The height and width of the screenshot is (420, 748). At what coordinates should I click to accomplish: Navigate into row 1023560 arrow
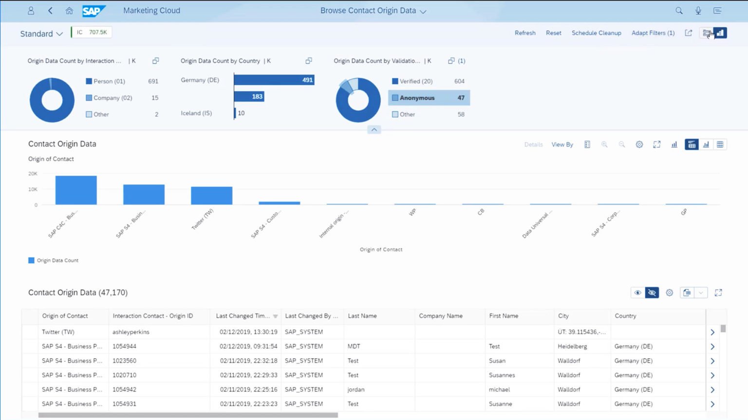(x=712, y=361)
